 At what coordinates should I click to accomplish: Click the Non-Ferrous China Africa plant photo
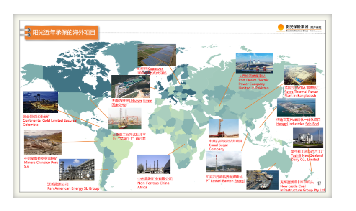click(153, 165)
